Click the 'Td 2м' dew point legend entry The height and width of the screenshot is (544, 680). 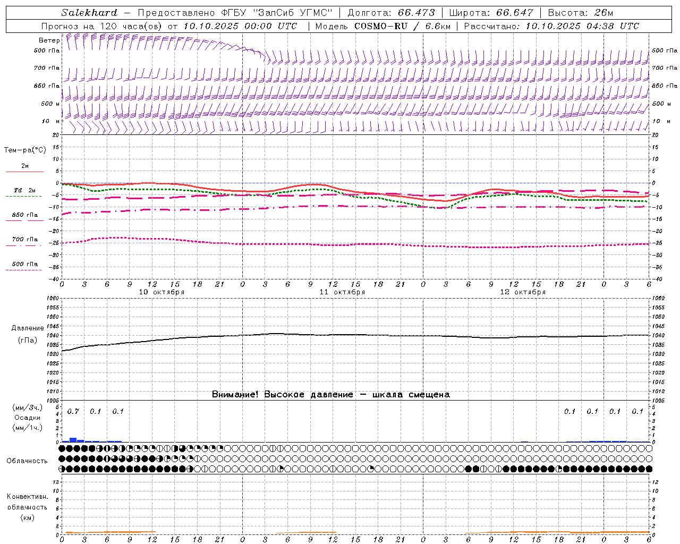(x=25, y=190)
